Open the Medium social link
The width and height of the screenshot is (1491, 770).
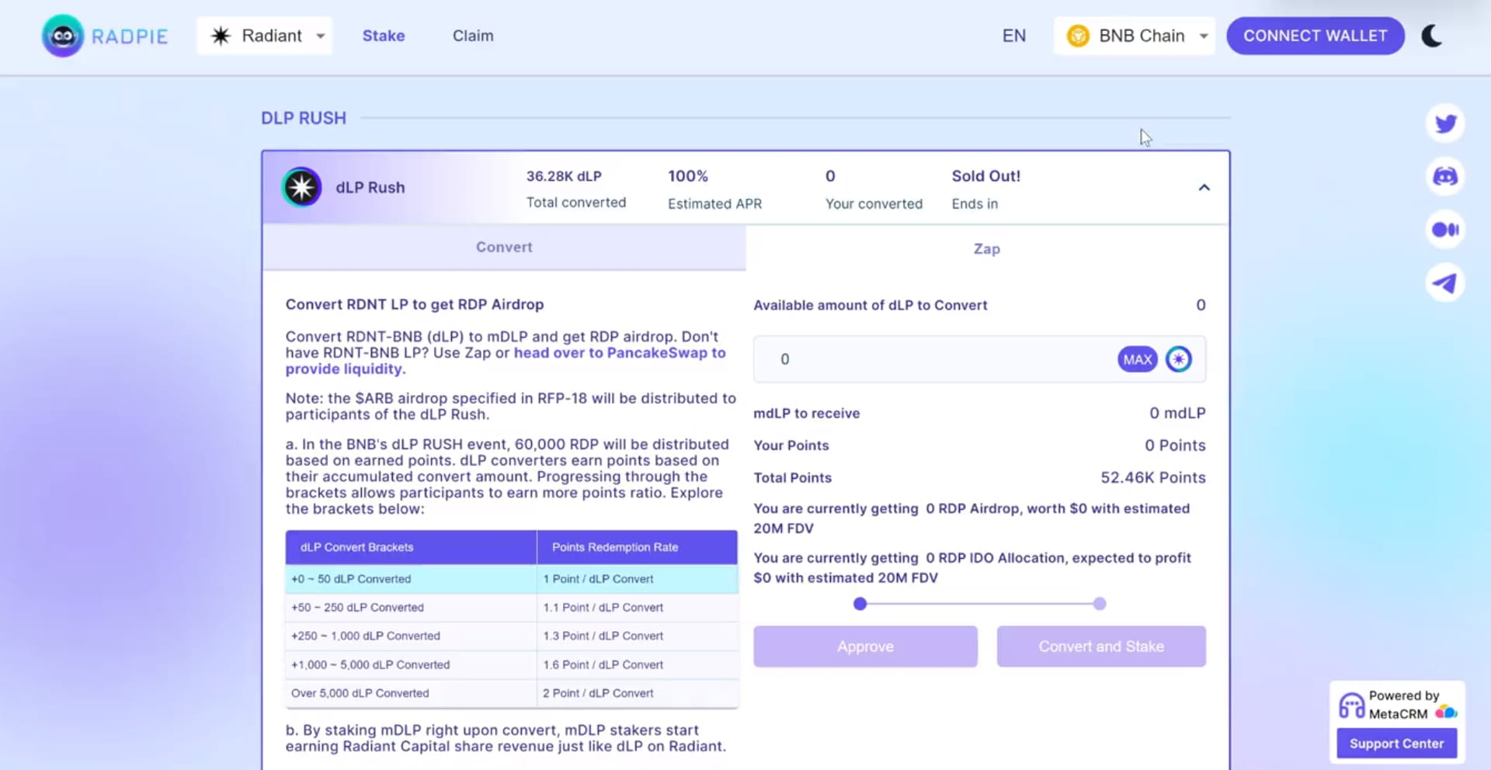tap(1445, 230)
